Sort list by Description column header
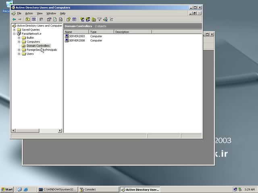258x193 pixels. point(133,32)
